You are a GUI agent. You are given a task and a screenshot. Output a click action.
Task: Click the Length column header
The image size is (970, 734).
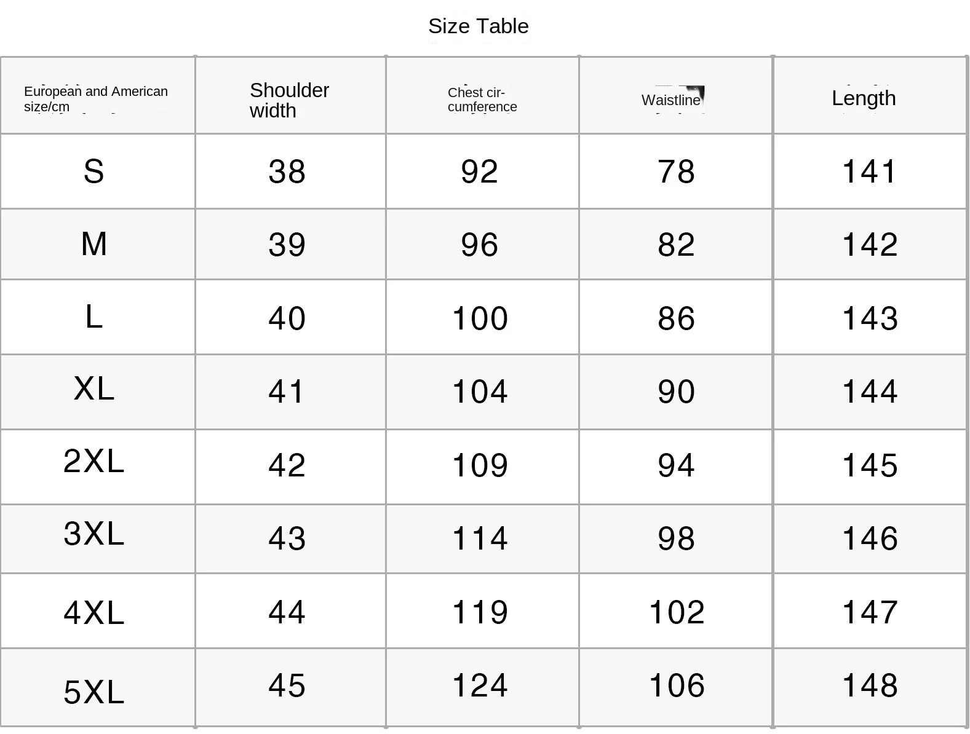(x=863, y=98)
